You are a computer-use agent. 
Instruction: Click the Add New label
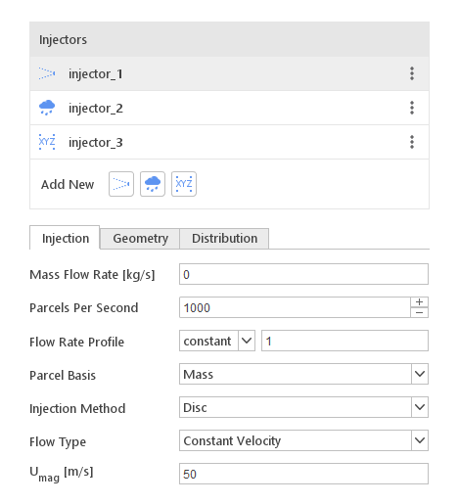68,184
